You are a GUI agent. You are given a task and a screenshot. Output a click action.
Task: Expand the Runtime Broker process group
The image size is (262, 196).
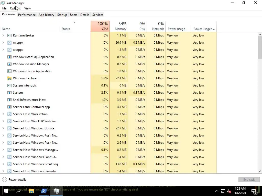(3, 35)
